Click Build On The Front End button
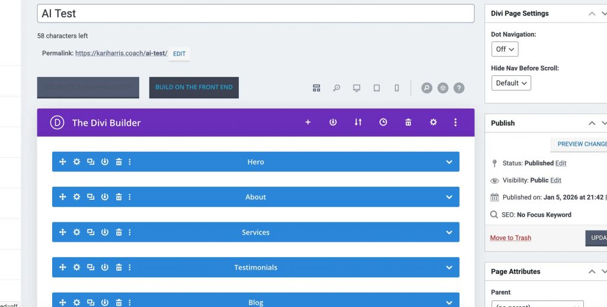Image resolution: width=607 pixels, height=307 pixels. 194,87
